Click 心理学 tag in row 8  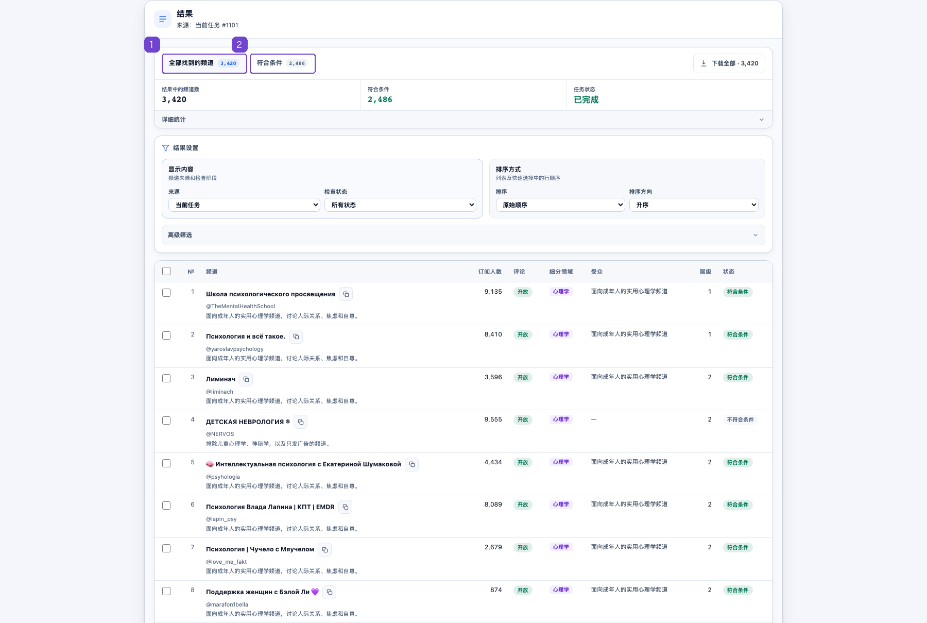click(x=561, y=590)
